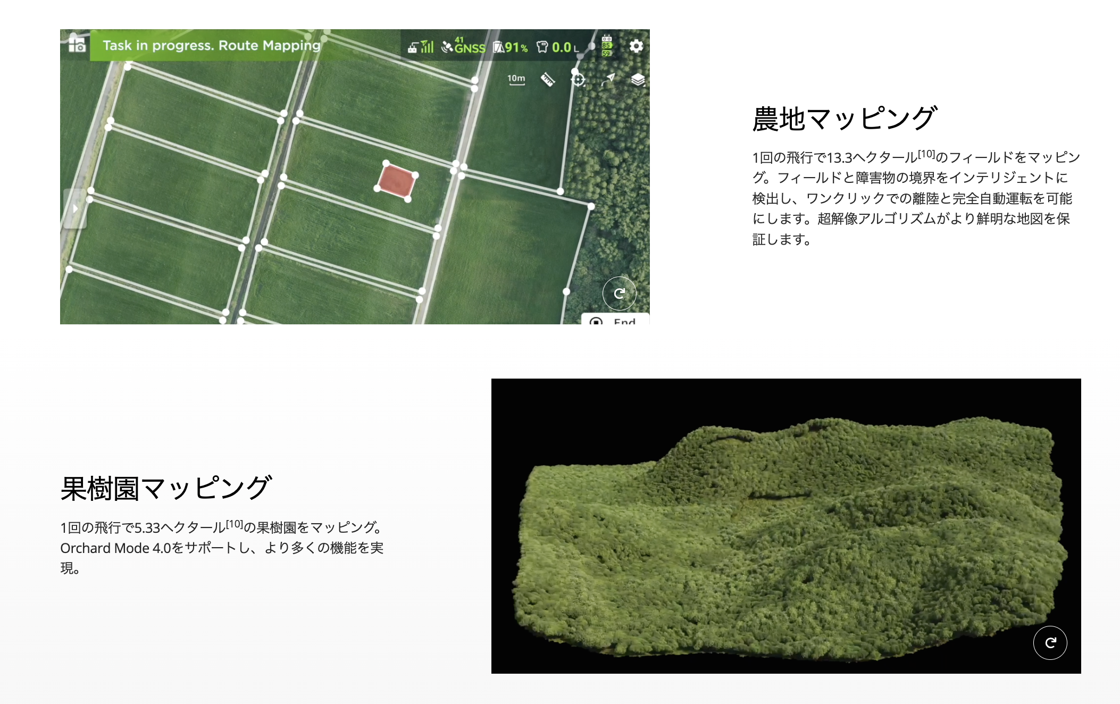Open settings gear in mapping app
This screenshot has height=704, width=1120.
click(x=636, y=46)
